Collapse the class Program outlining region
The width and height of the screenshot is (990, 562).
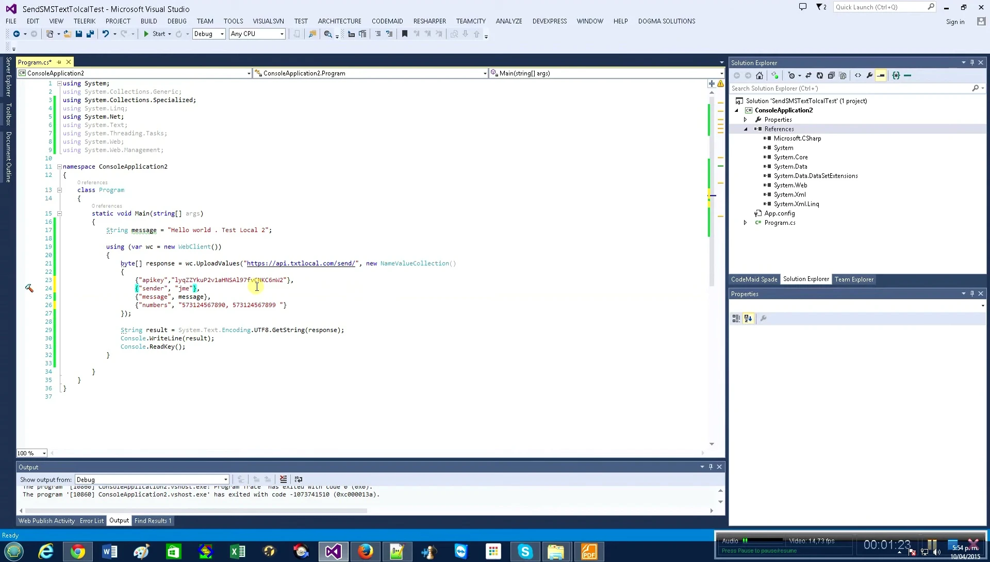pos(59,190)
